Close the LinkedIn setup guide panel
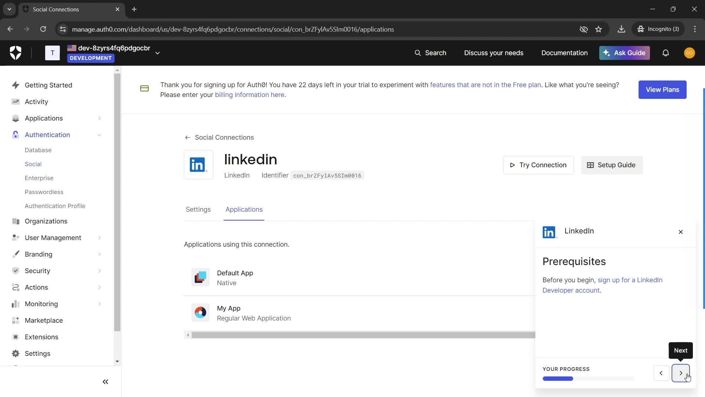This screenshot has height=397, width=705. point(680,232)
